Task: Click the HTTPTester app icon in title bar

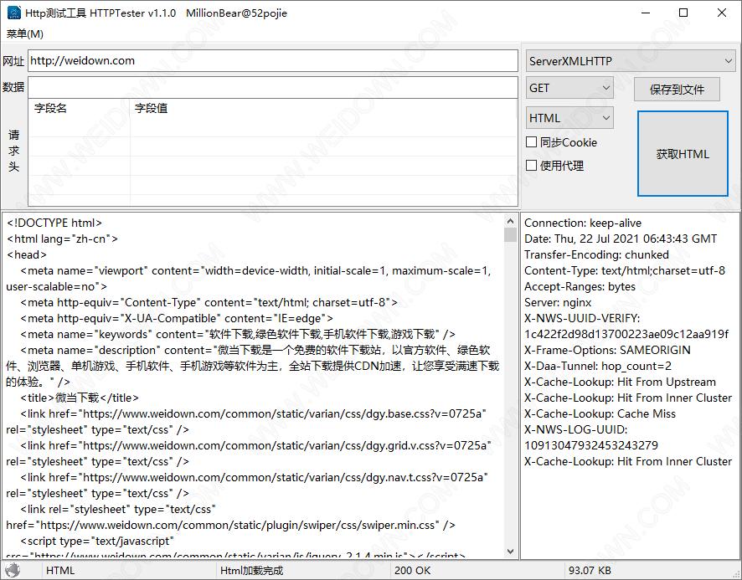Action: [13, 13]
